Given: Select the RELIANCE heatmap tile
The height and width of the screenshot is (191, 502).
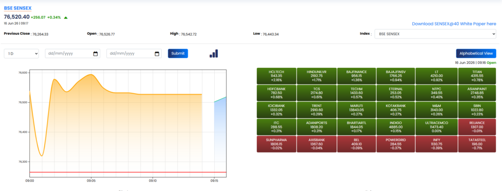Looking at the screenshot, I should point(477,127).
